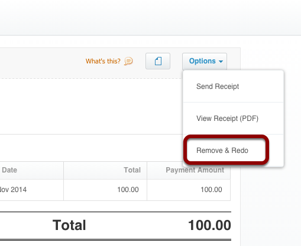Open the What's this? help link
Screen dimensions: 301x246
click(103, 61)
